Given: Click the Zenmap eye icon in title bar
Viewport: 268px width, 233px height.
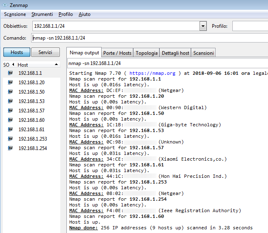Looking at the screenshot, I should pos(6,4).
